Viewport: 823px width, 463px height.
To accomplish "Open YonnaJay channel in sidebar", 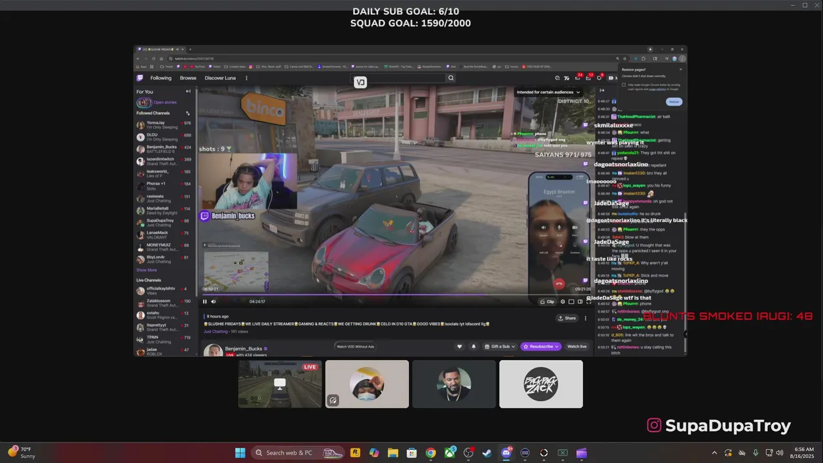I will (163, 125).
